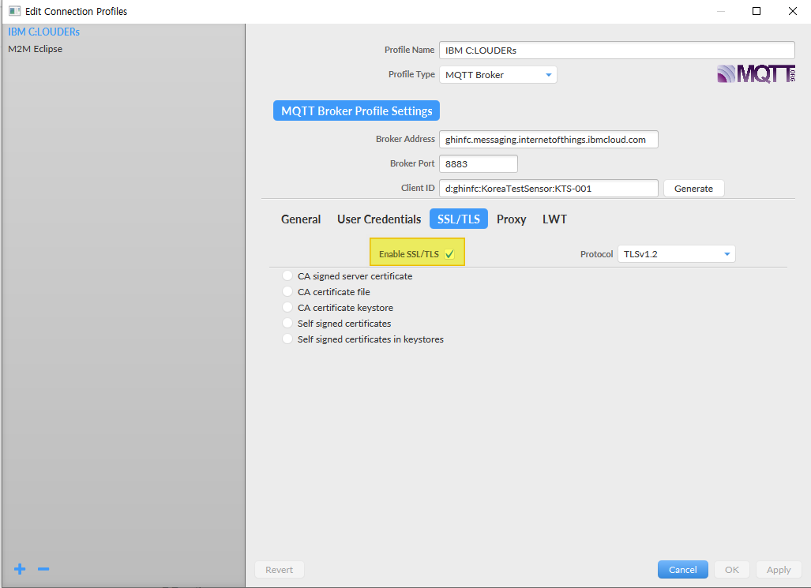This screenshot has height=588, width=811.
Task: Click the Profile Name input field
Action: 617,51
